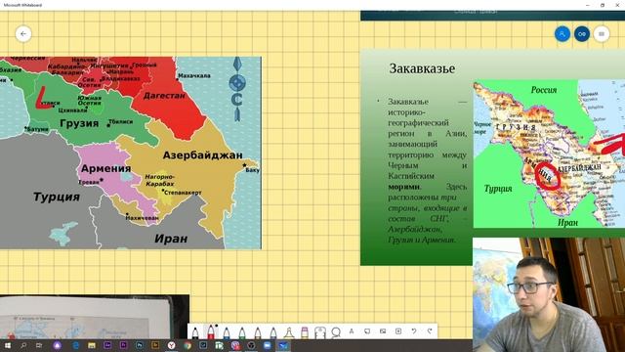Open OBS Studio from taskbar

pyautogui.click(x=251, y=345)
